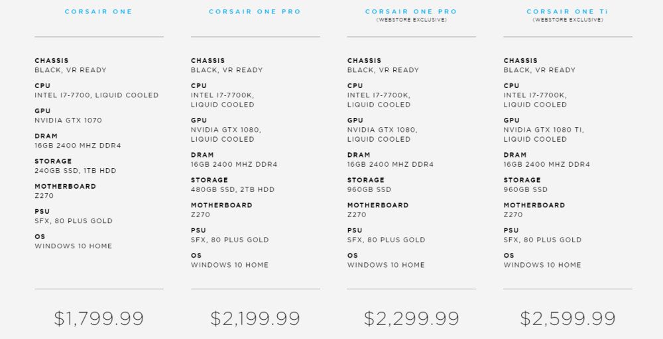Image resolution: width=663 pixels, height=339 pixels.
Task: Click the CHASSIS label in the $1,799.99 column
Action: point(52,61)
